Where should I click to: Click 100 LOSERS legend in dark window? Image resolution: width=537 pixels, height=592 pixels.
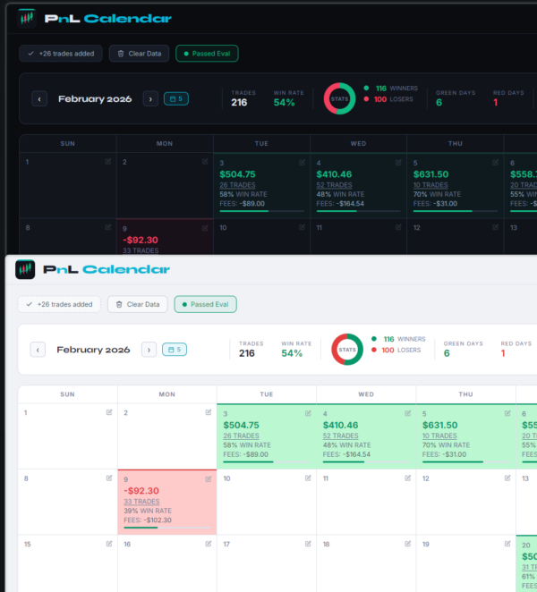[x=388, y=99]
